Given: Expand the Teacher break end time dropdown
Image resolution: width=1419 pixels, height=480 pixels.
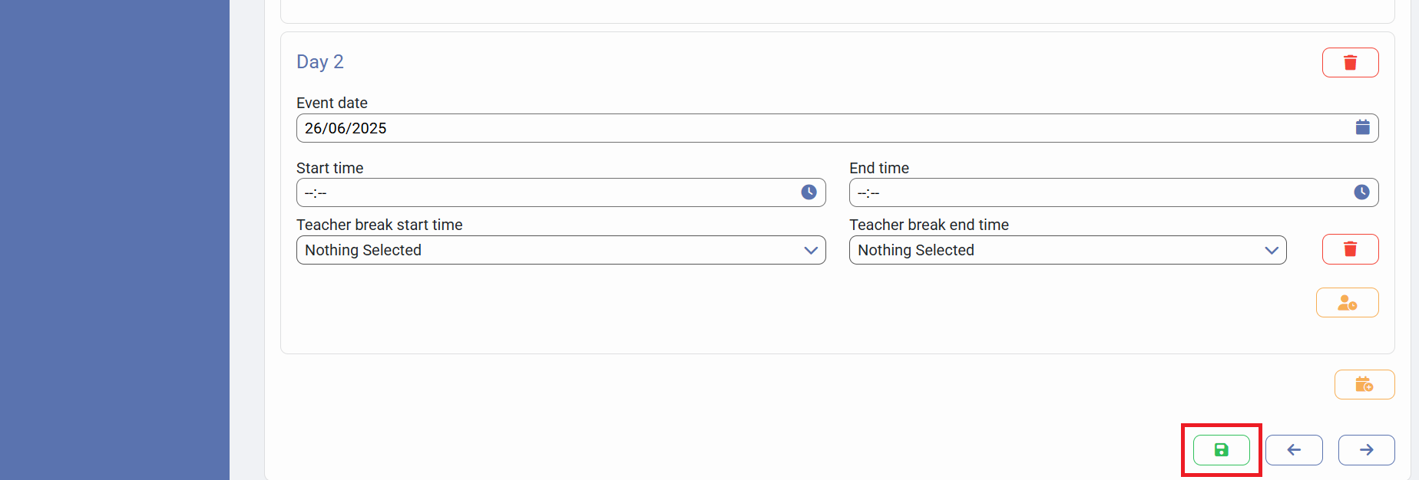Looking at the screenshot, I should tap(1067, 250).
